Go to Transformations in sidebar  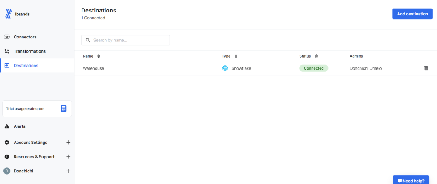pyautogui.click(x=29, y=51)
